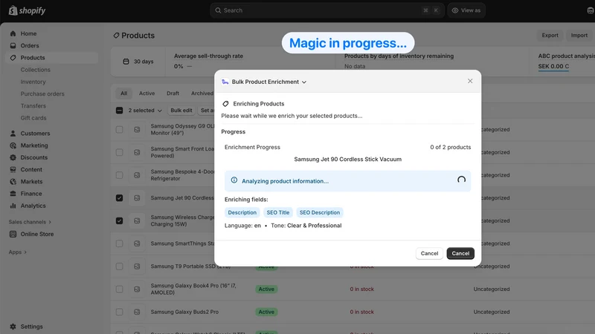Click the top Search input field
Image resolution: width=595 pixels, height=334 pixels.
(327, 10)
